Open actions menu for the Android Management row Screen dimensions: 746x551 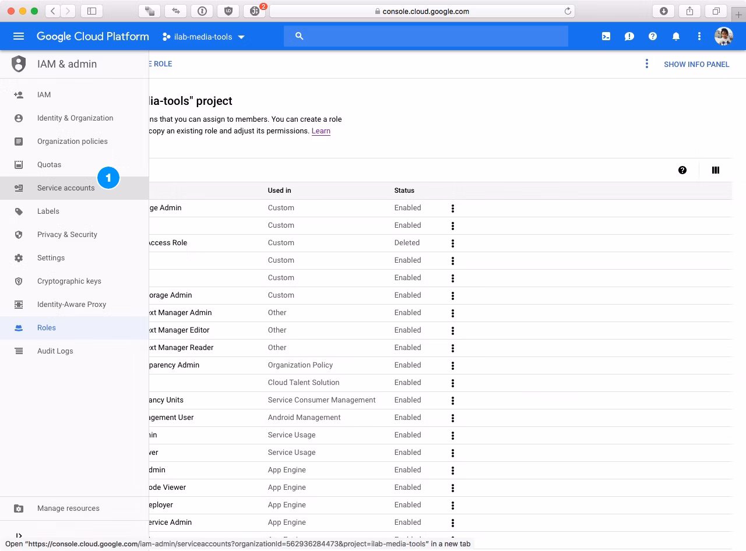(453, 418)
